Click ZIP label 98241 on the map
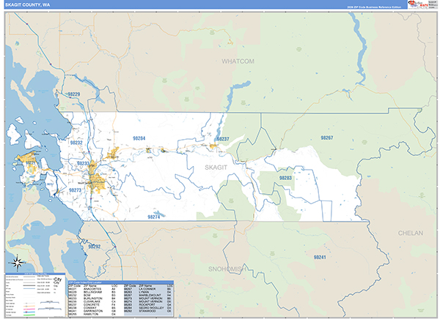The width and height of the screenshot is (440, 319). (x=320, y=257)
